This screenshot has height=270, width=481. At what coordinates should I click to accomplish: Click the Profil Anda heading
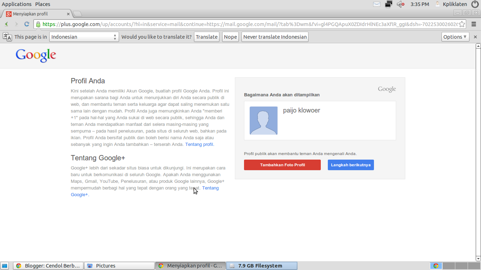[x=88, y=81]
